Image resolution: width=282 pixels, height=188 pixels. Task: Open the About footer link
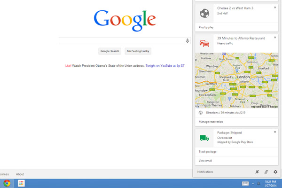[20, 174]
